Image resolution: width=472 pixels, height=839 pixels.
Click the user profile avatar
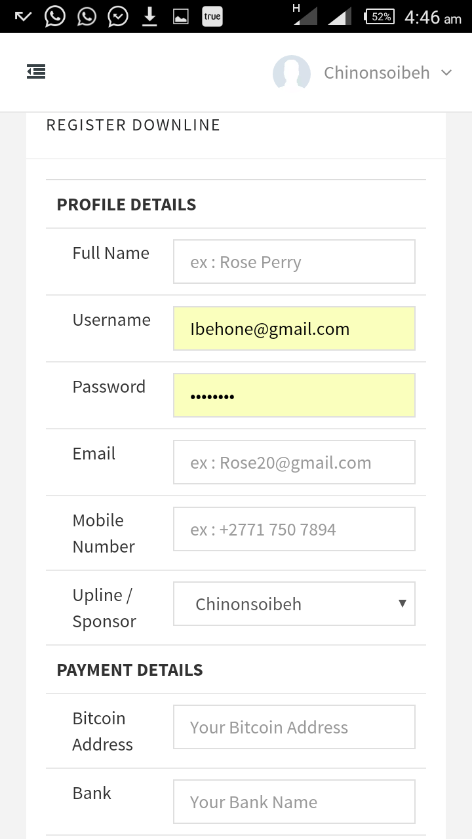coord(291,73)
